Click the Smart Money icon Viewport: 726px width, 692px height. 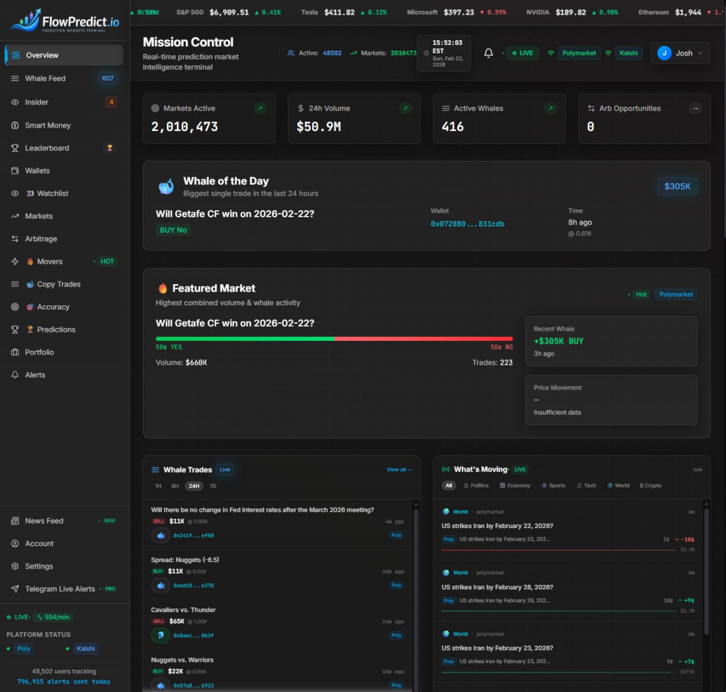pos(15,125)
